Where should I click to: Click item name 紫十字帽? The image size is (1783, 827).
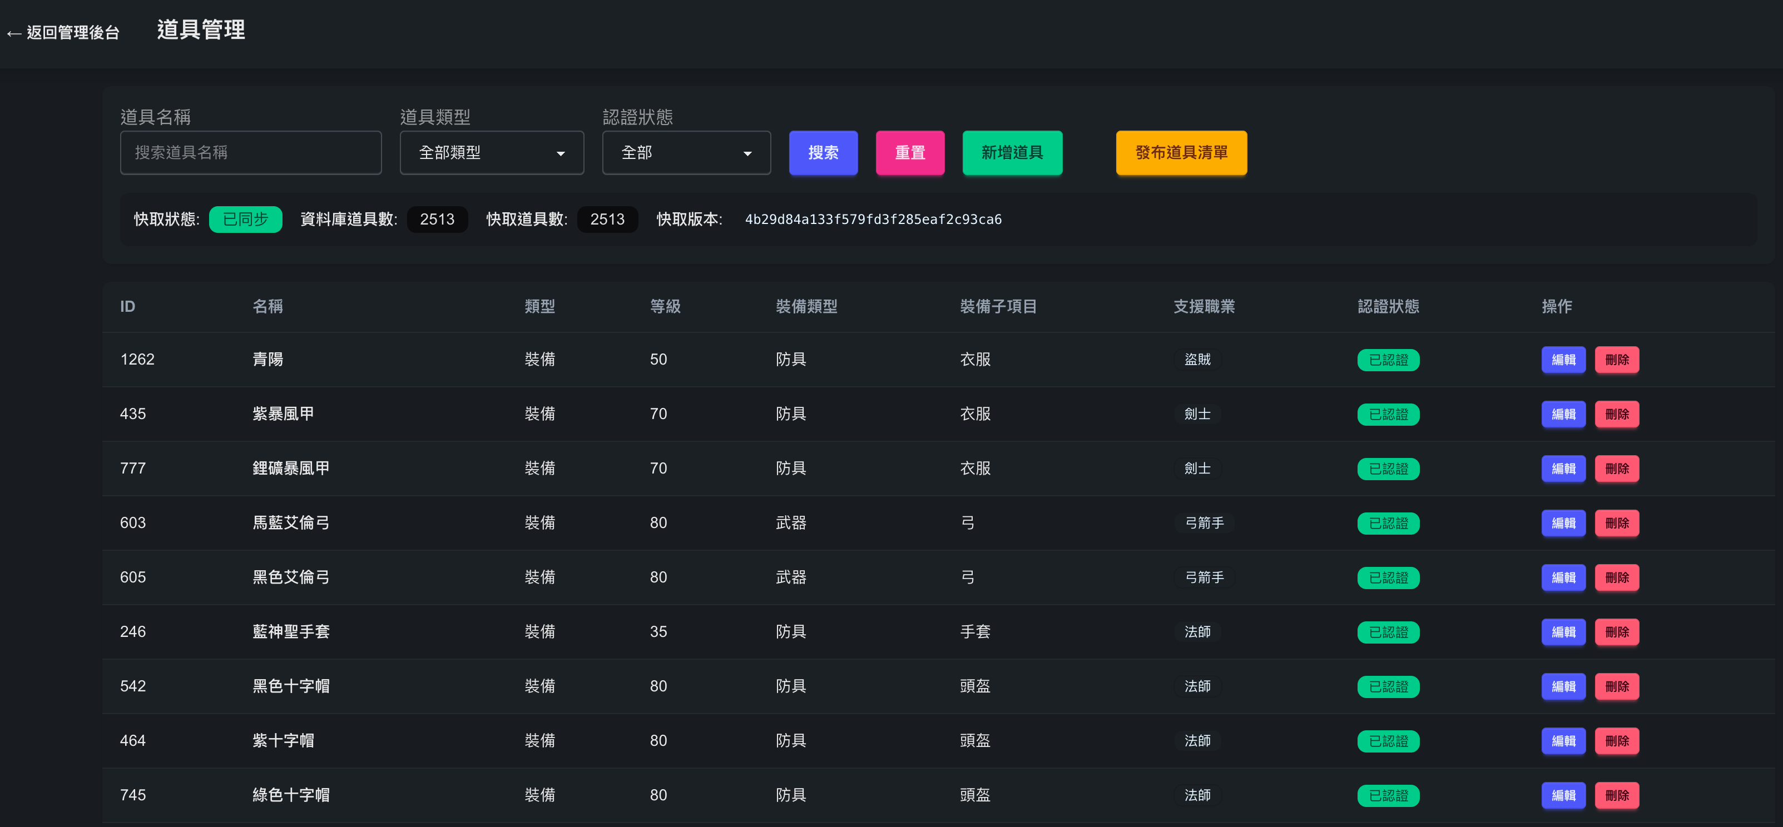tap(283, 740)
